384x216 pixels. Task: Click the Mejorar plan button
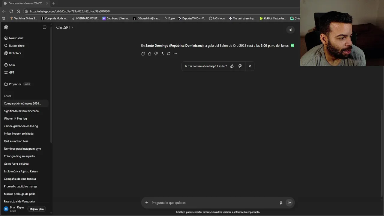coord(37,209)
